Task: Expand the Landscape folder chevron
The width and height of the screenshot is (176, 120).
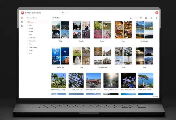Action: tap(28, 38)
